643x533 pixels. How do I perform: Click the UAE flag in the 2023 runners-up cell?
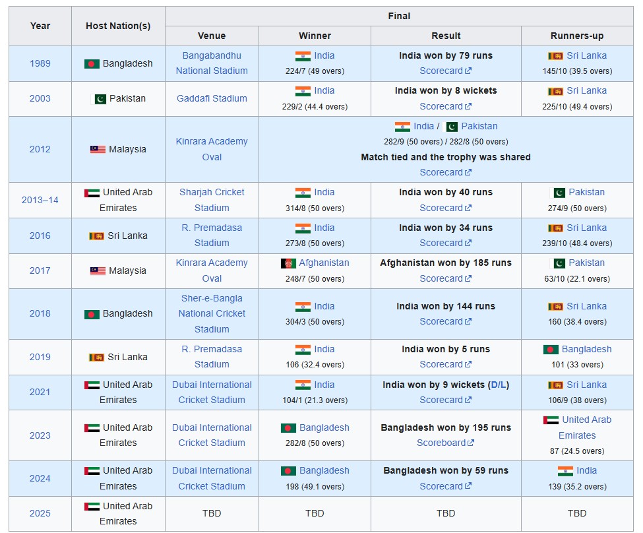[551, 420]
